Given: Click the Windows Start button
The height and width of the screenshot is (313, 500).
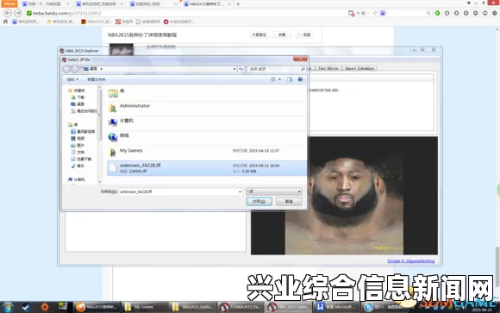Looking at the screenshot, I should (8, 307).
